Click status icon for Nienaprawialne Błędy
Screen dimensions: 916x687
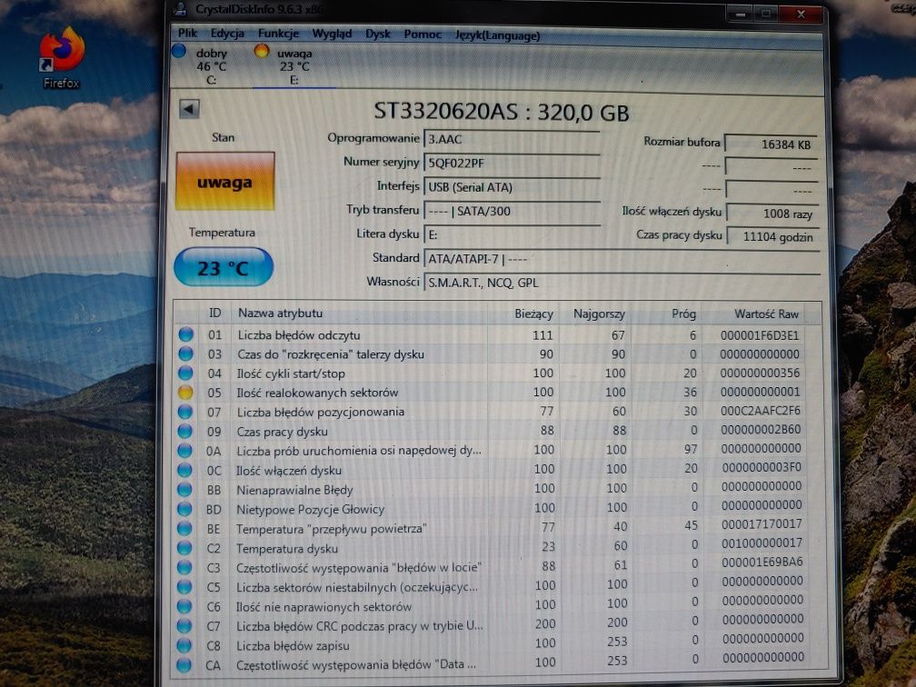[184, 489]
